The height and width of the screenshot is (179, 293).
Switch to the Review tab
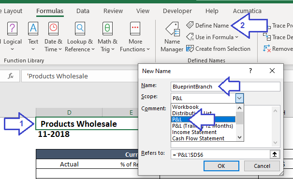pyautogui.click(x=113, y=11)
